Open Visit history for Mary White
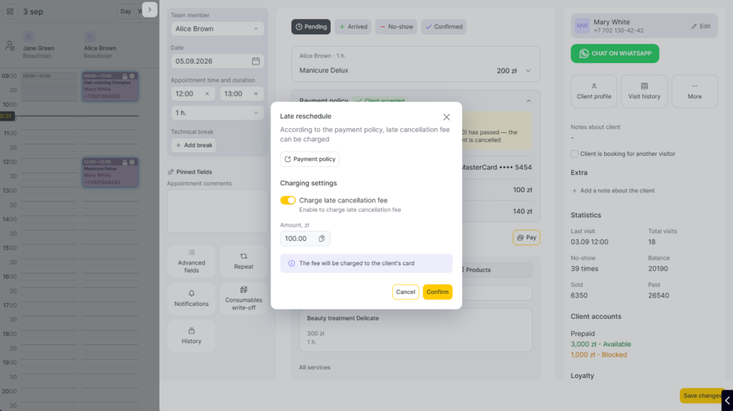Viewport: 733px width, 411px height. tap(644, 91)
